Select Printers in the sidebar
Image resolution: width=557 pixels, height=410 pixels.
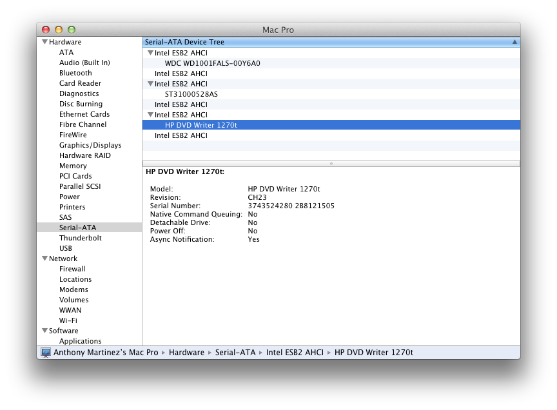pos(72,207)
